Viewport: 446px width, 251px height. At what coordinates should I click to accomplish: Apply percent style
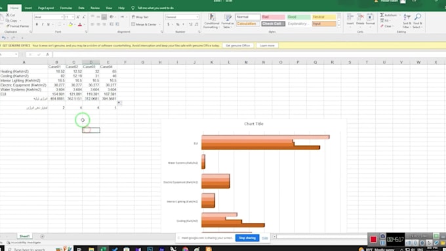tap(178, 24)
